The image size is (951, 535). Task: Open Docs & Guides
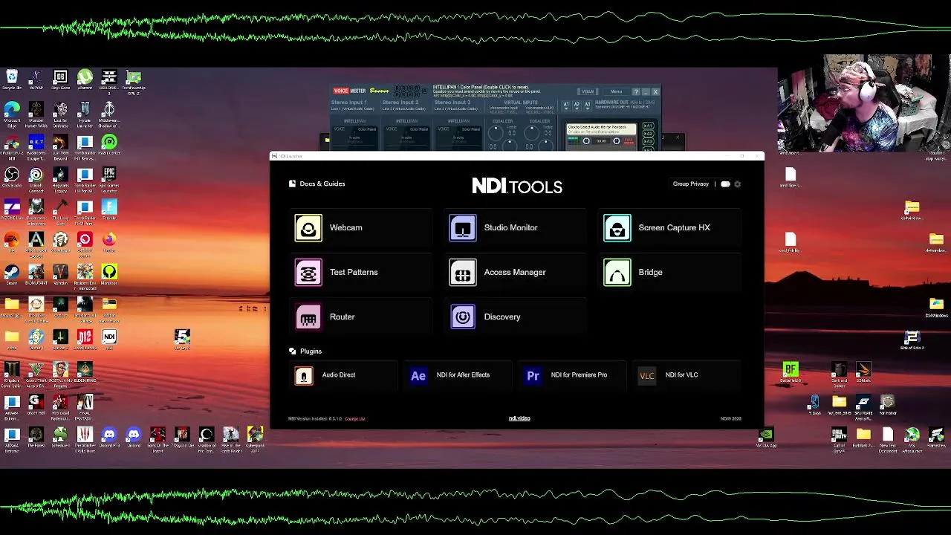point(317,184)
